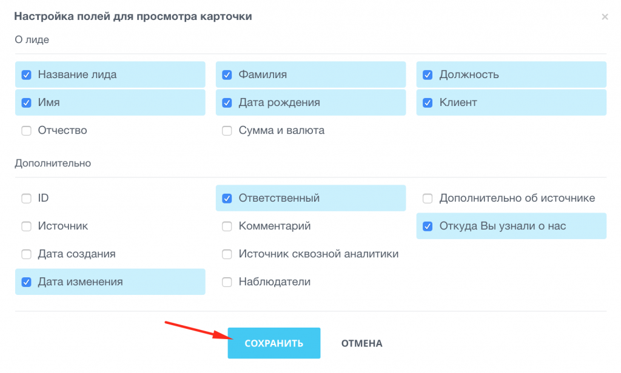
Task: Disable the Фамилия field
Action: [227, 74]
